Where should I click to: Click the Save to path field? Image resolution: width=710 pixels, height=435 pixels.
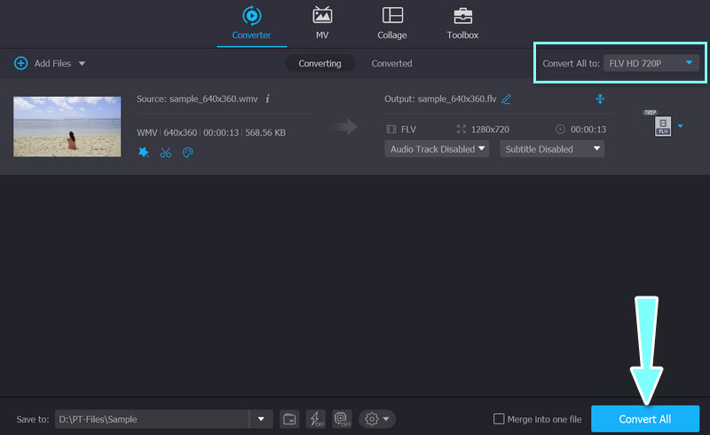click(x=153, y=419)
